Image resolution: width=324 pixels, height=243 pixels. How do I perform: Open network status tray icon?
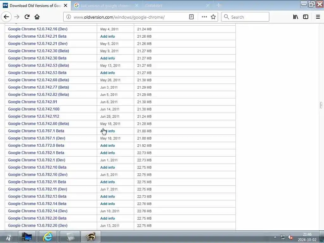(x=283, y=237)
